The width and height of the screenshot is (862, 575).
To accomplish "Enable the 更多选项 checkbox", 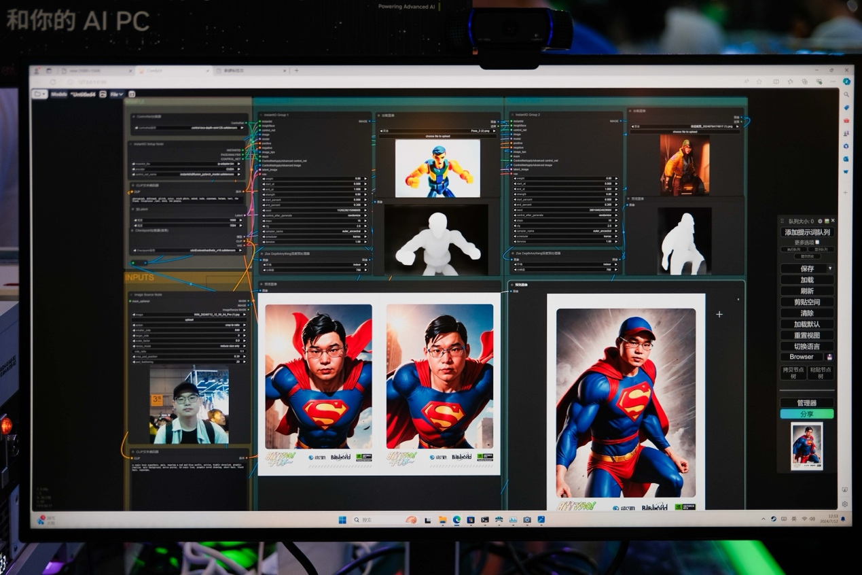I will coord(817,242).
